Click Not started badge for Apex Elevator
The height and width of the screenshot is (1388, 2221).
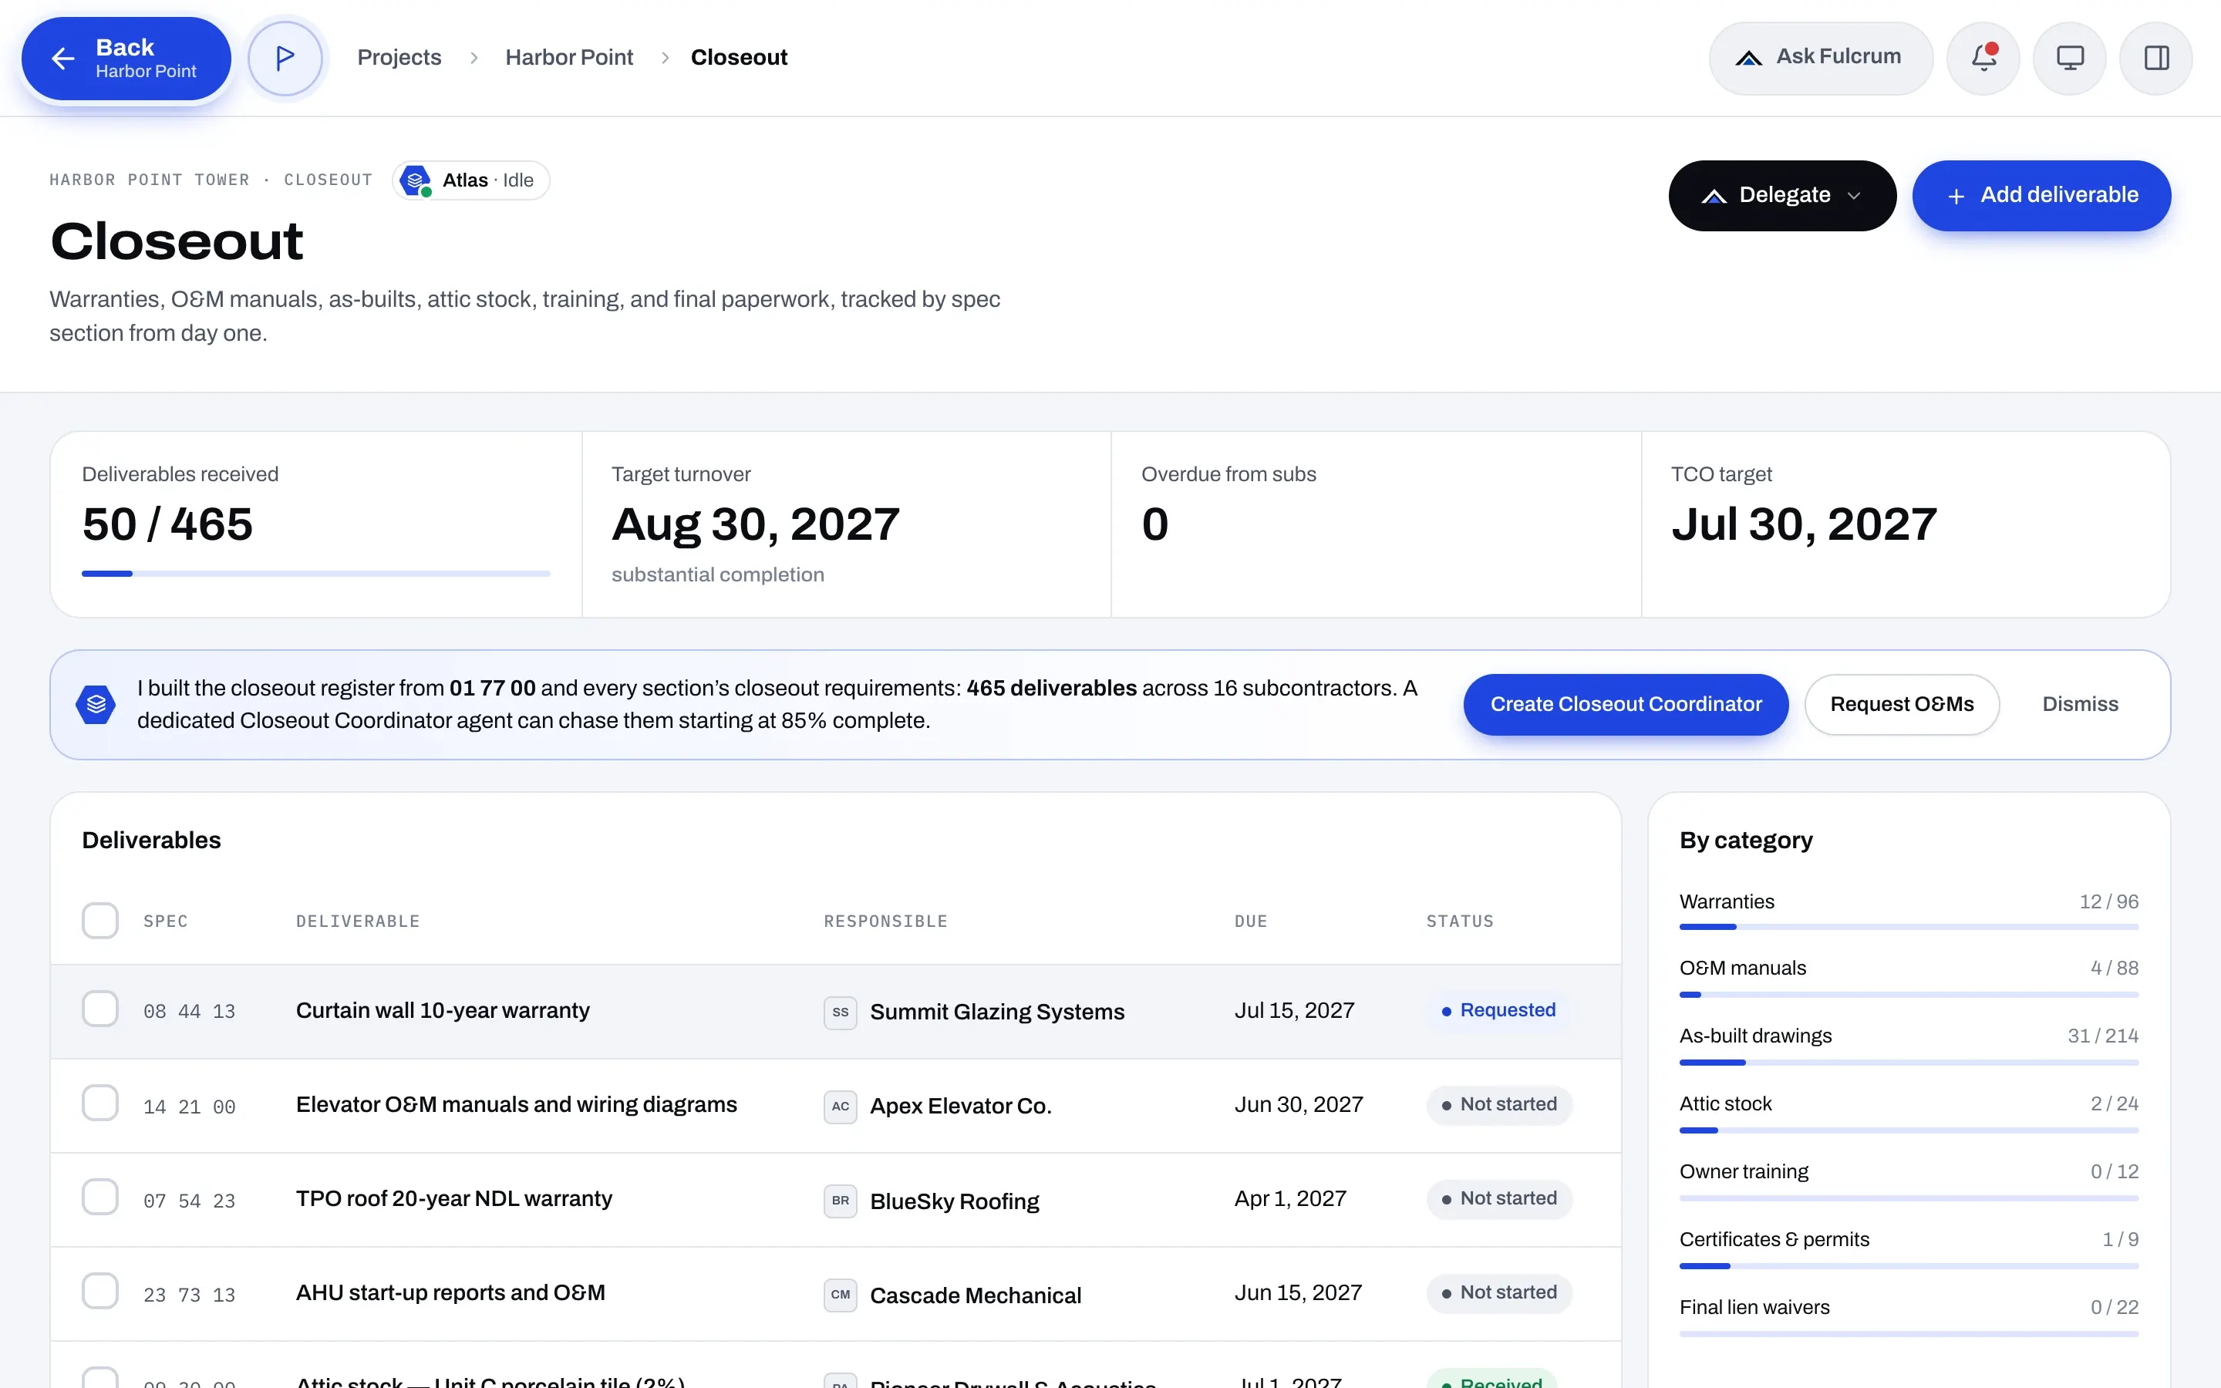1500,1105
